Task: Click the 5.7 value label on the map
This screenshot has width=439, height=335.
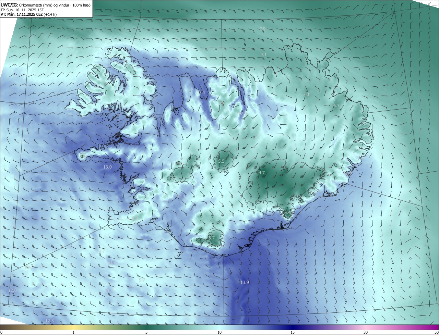Action: coord(211,238)
